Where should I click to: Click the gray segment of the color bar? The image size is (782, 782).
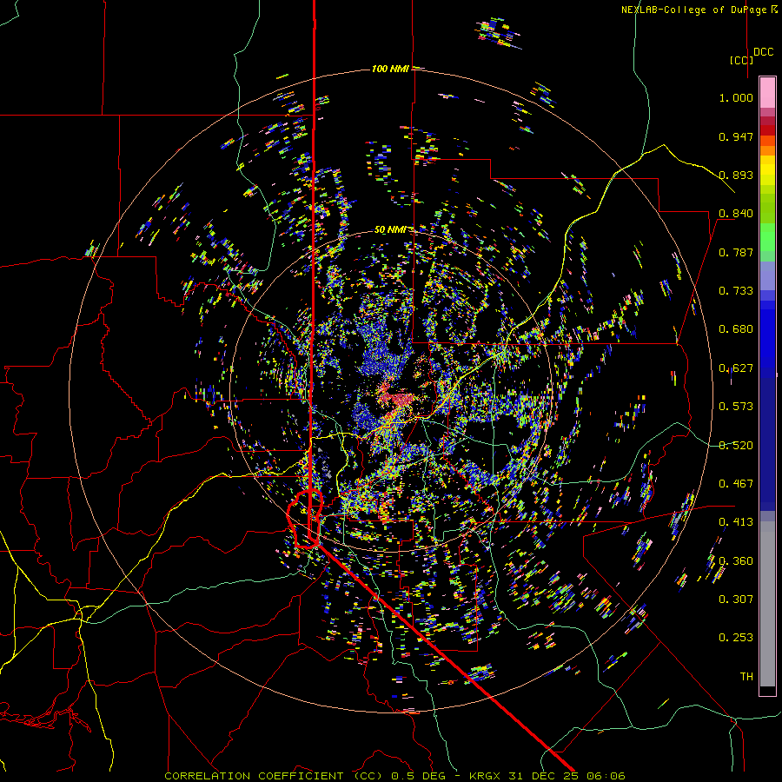click(767, 604)
